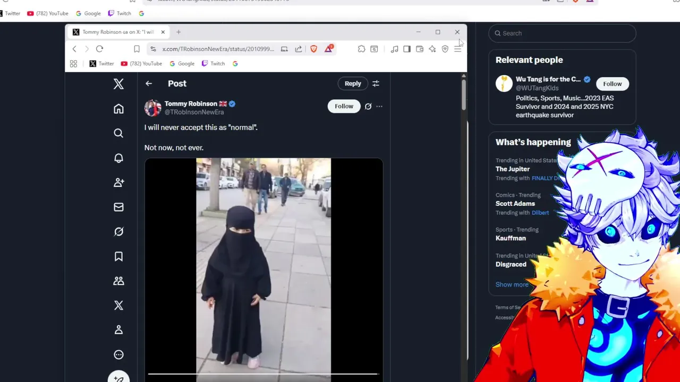This screenshot has height=382, width=680.
Task: Open Leo AI sparkle icon
Action: [x=432, y=49]
